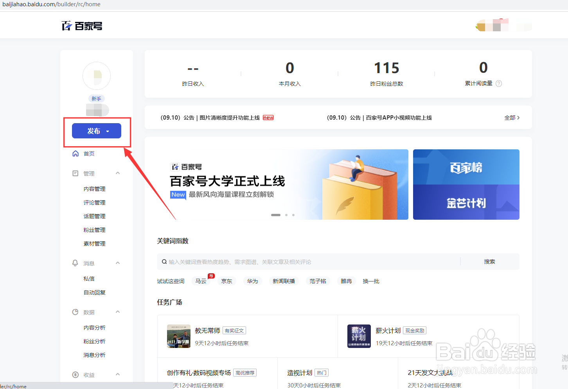Click the pie chart icon beside 数据
The height and width of the screenshot is (389, 568).
[x=75, y=312]
